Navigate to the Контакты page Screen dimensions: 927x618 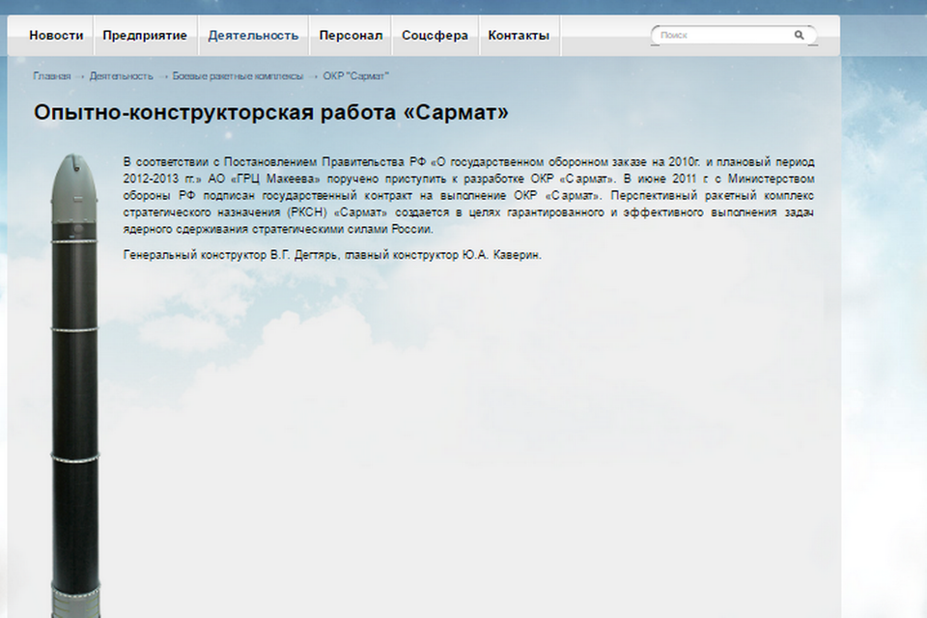519,36
